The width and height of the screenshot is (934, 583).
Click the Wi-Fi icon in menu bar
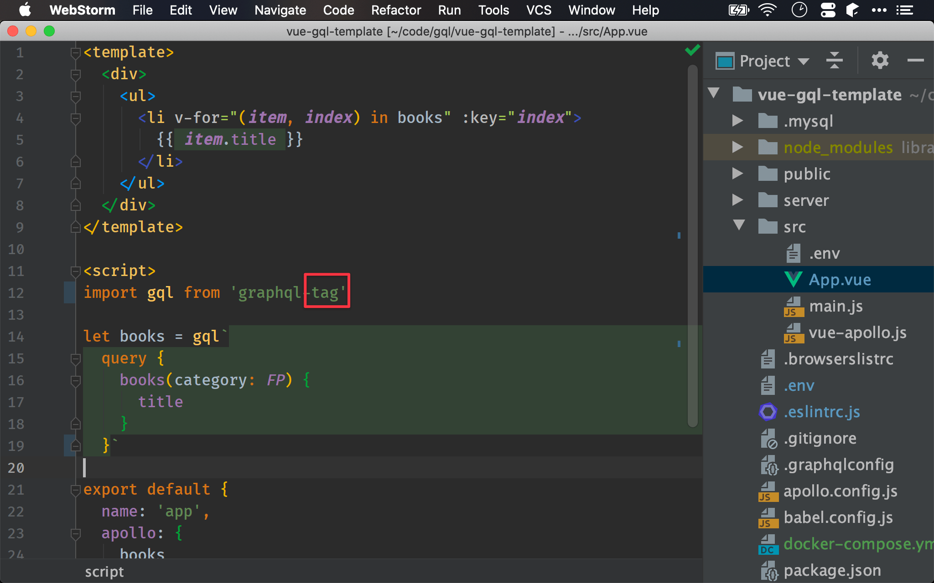768,10
